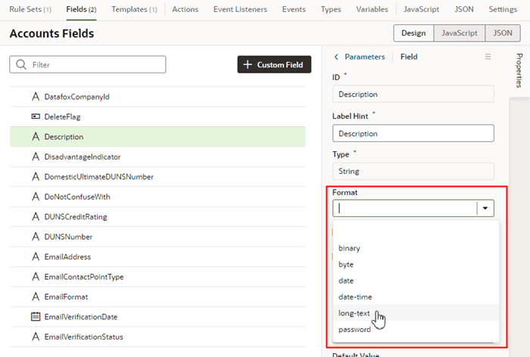Switch to JSON view button beside JavaScript
Viewport: 530px width, 357px height.
[x=502, y=33]
